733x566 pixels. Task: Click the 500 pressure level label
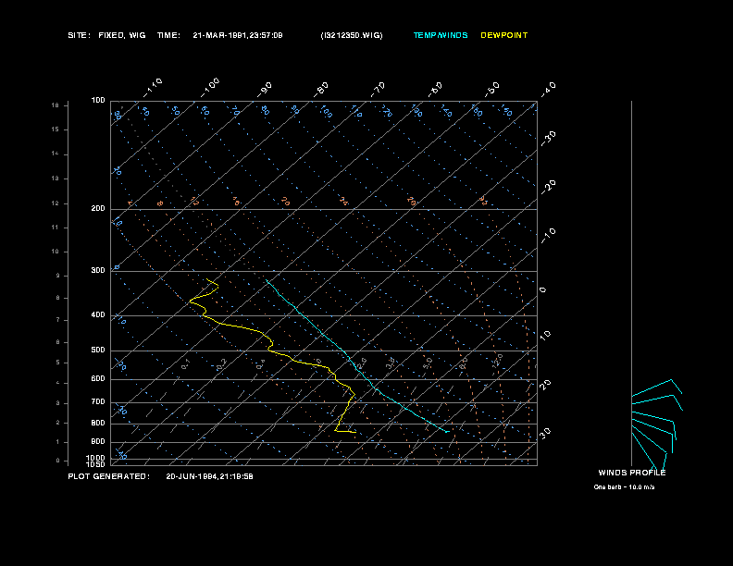pyautogui.click(x=98, y=350)
